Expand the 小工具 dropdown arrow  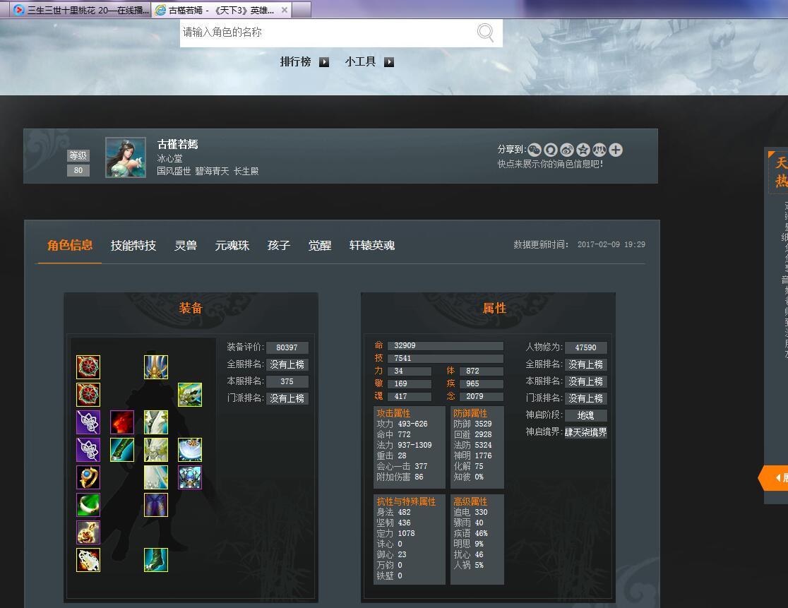389,62
